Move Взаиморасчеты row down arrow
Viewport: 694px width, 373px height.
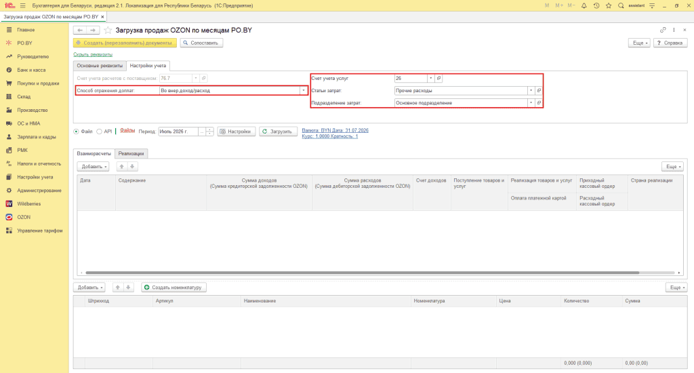click(x=132, y=167)
